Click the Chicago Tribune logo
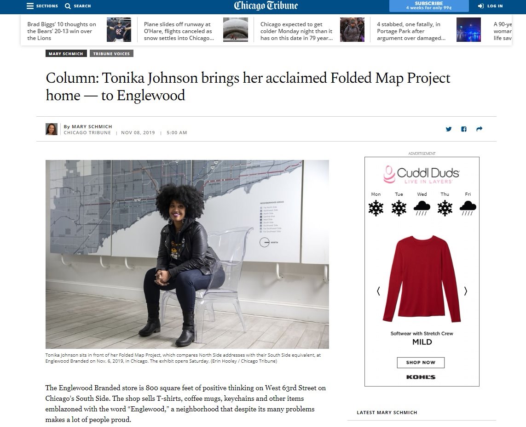526x427 pixels. pos(266,6)
